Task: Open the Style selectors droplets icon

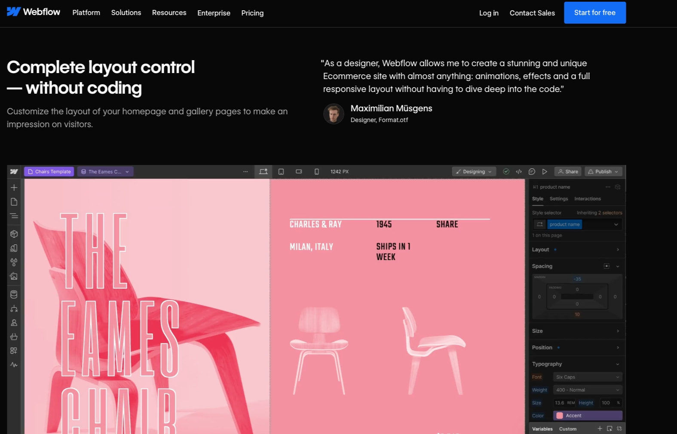Action: point(14,262)
